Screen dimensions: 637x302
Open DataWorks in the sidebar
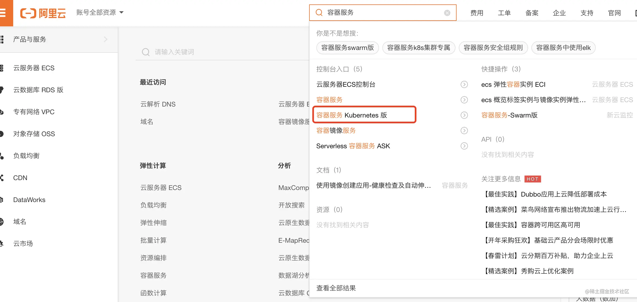(x=29, y=200)
